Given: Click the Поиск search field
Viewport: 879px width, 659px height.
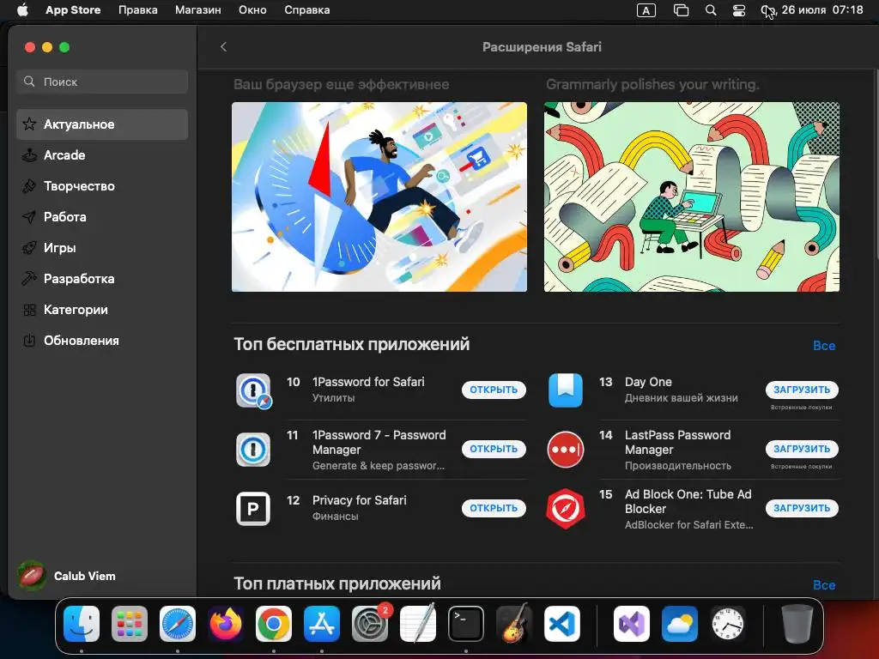Looking at the screenshot, I should (x=102, y=82).
